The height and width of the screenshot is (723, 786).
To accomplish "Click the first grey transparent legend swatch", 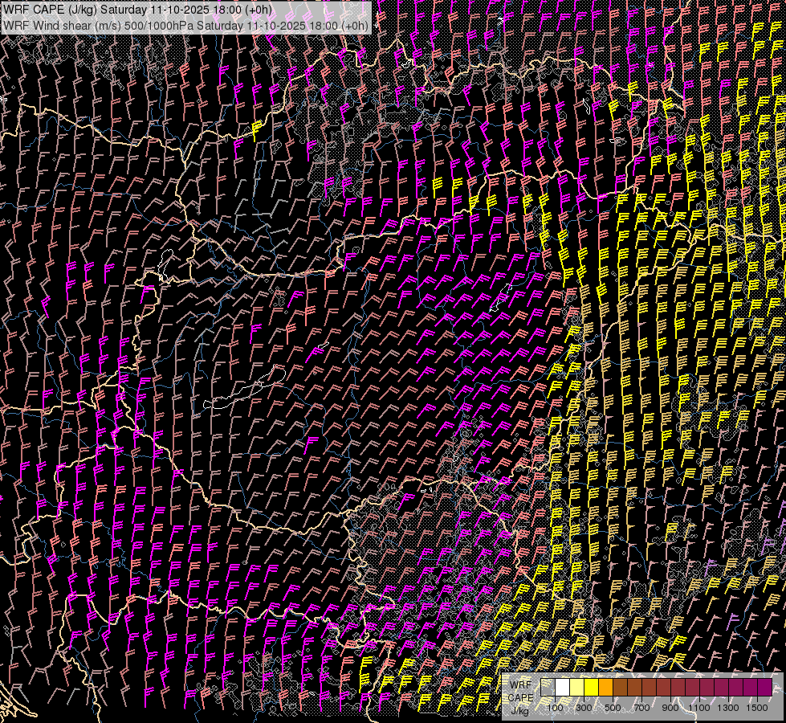I will (x=548, y=688).
